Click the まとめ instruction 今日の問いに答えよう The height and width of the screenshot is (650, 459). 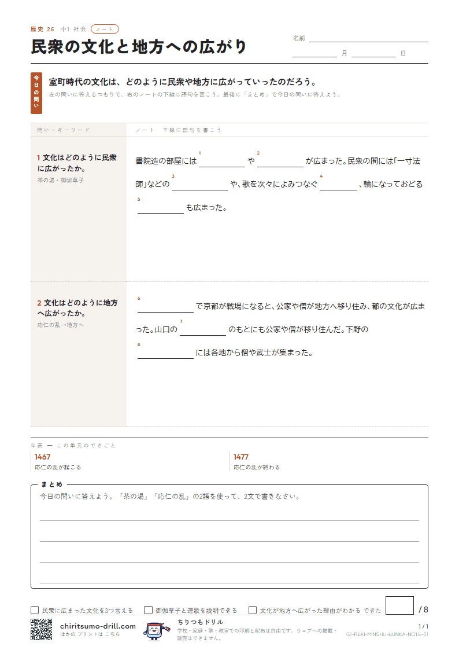170,496
